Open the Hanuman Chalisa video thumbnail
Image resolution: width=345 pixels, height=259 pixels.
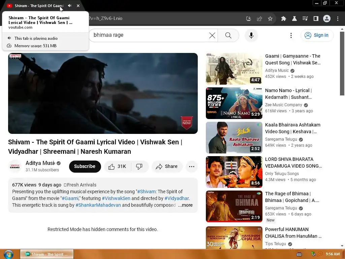(x=234, y=238)
